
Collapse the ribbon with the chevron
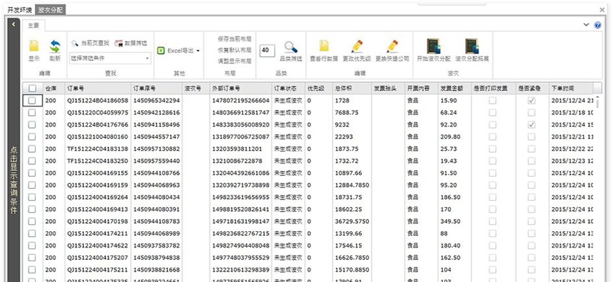coord(586,25)
